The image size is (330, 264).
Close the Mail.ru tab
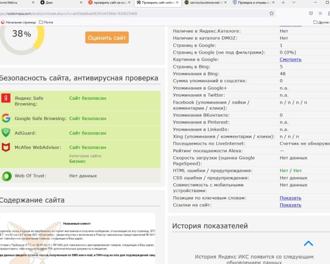click(x=33, y=3)
